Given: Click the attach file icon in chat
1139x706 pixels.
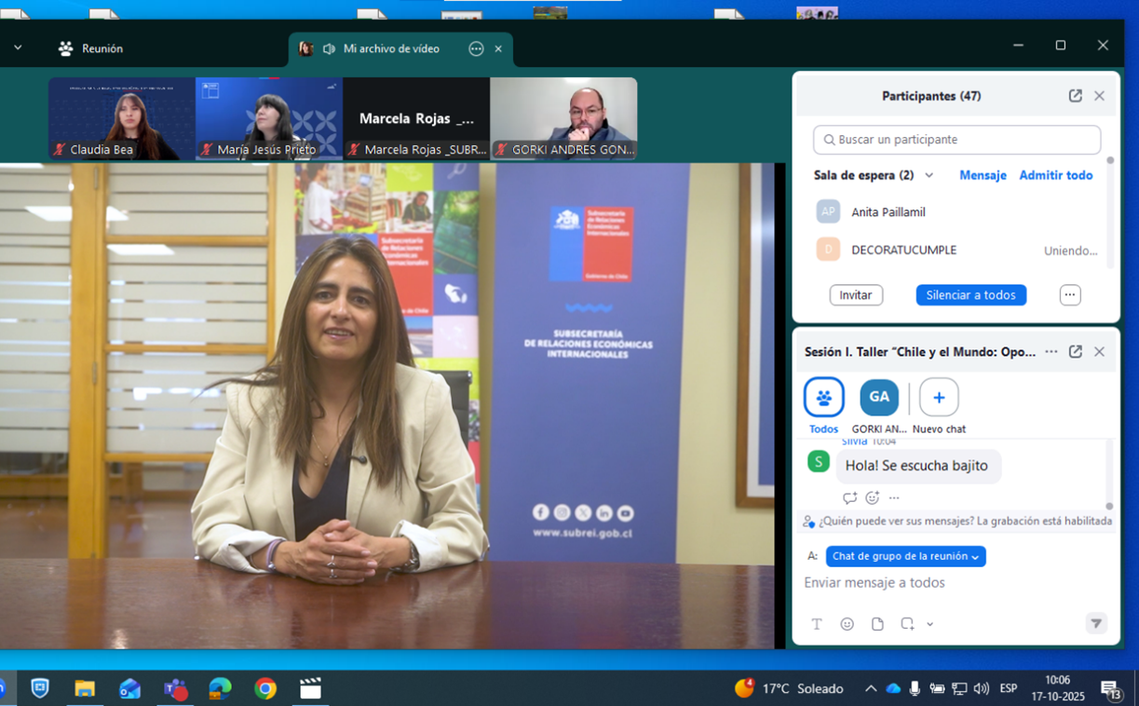Looking at the screenshot, I should 877,624.
